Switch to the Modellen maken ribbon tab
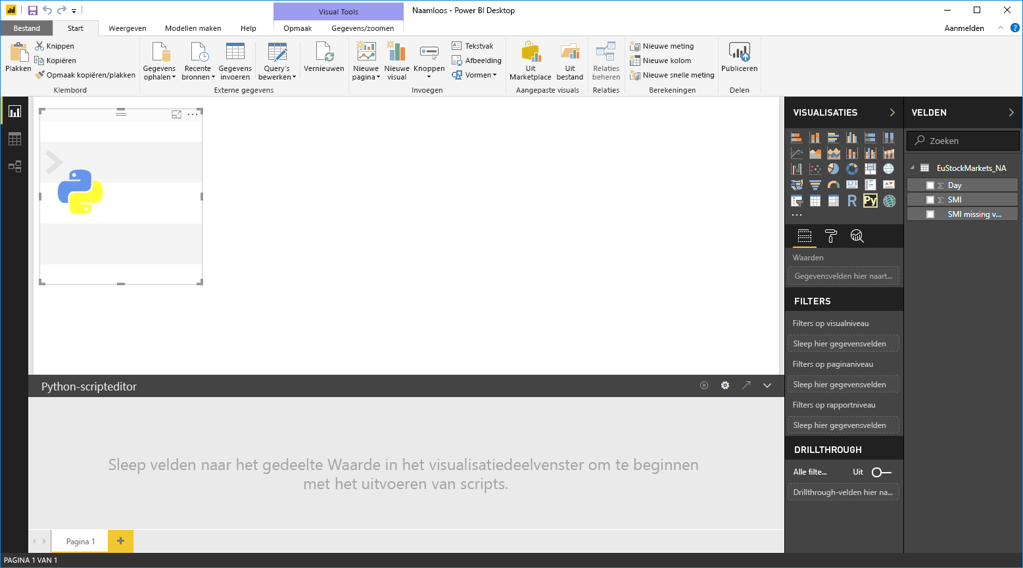The width and height of the screenshot is (1023, 568). tap(193, 28)
